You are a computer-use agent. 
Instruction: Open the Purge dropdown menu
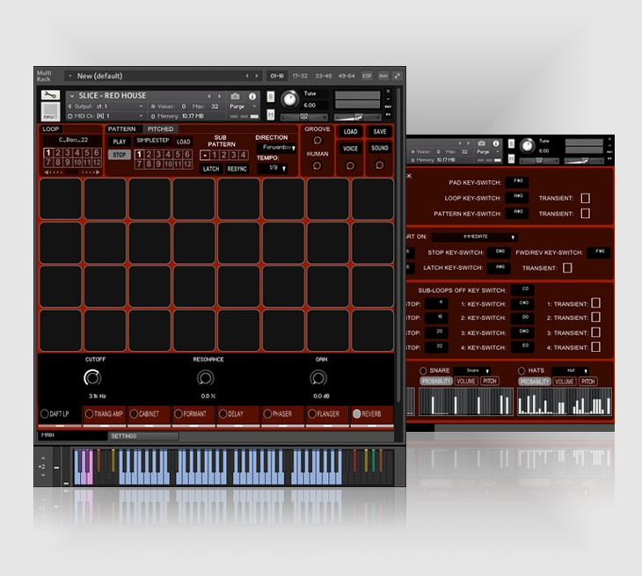(x=242, y=106)
